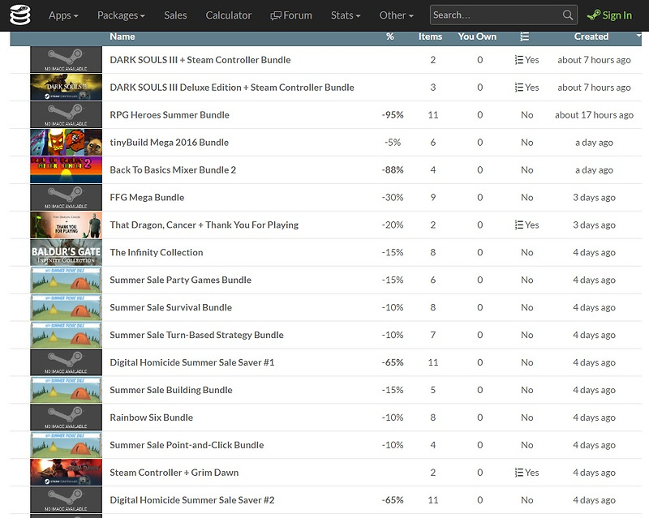Open DARK SOULS III Deluxe Edition bundle link
This screenshot has width=649, height=518.
(x=232, y=88)
